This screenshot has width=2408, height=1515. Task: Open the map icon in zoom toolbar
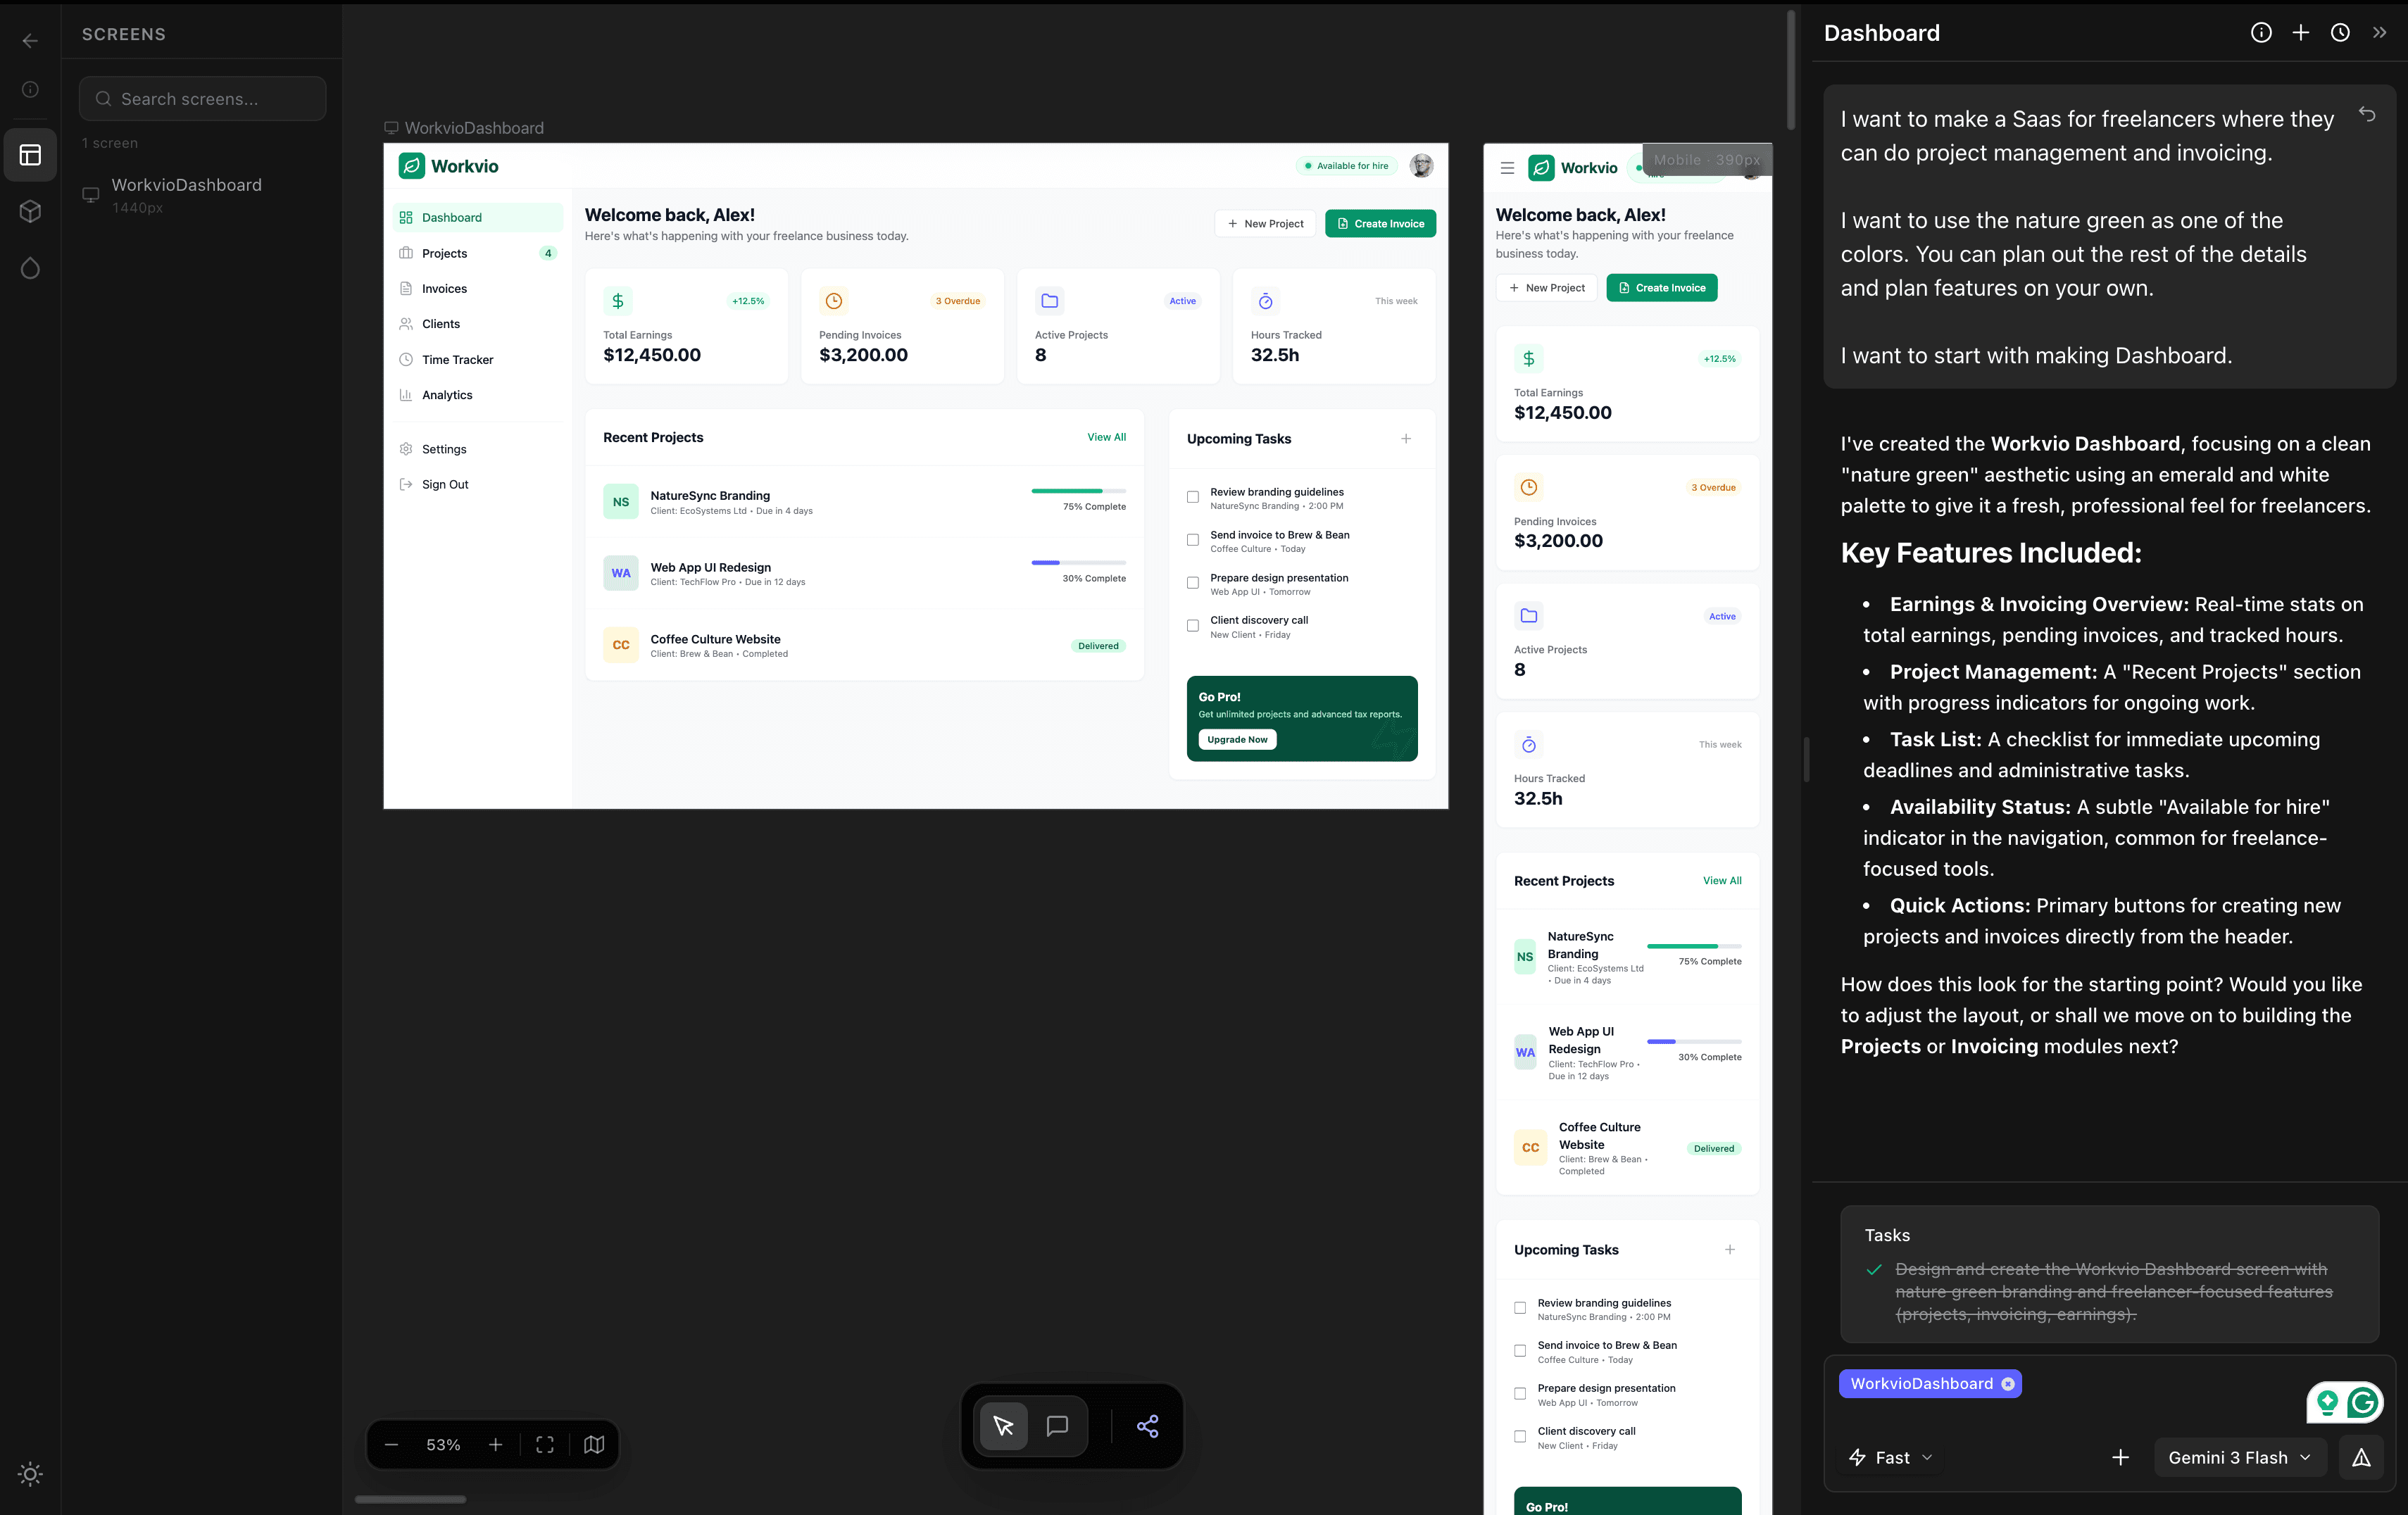594,1445
